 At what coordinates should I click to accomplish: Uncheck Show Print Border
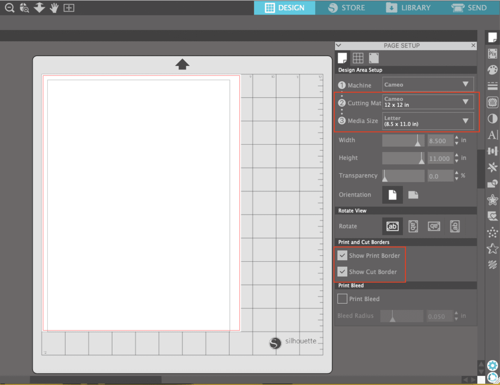342,256
